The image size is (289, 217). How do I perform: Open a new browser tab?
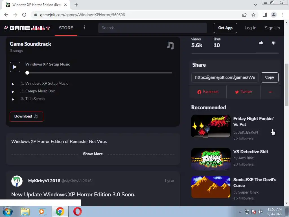click(x=76, y=5)
